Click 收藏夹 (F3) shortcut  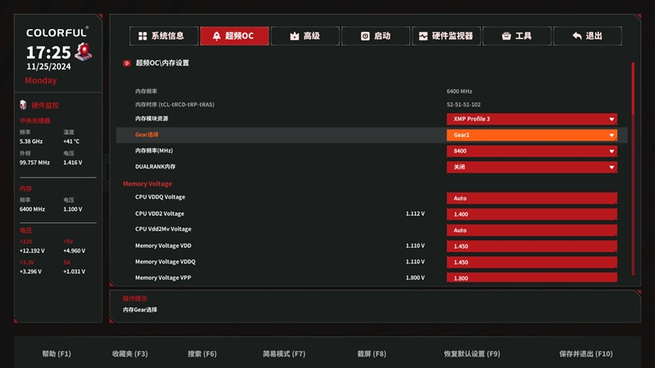(130, 354)
